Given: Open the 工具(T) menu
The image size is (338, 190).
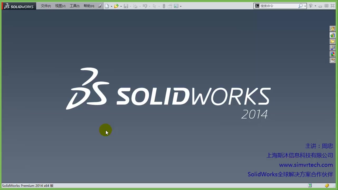Looking at the screenshot, I should (74, 6).
